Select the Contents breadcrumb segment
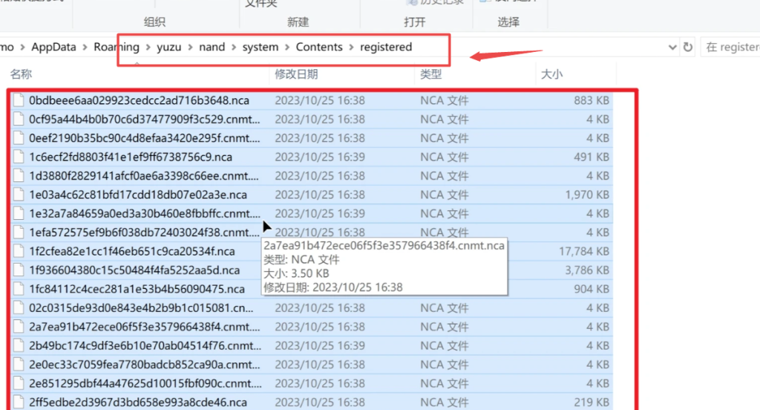Screen dimensions: 760x410 (319, 47)
